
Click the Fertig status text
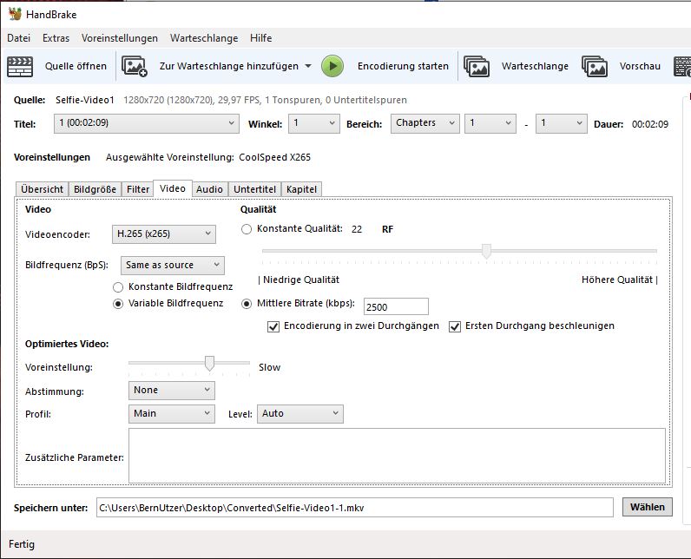(x=21, y=544)
